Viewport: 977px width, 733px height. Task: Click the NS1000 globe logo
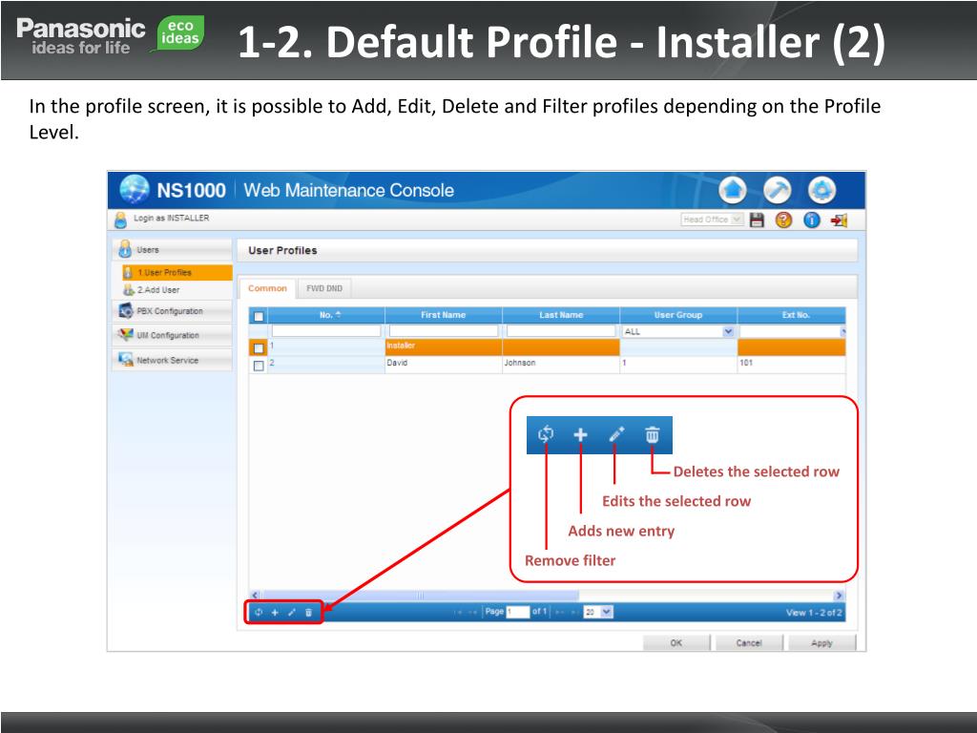(135, 190)
